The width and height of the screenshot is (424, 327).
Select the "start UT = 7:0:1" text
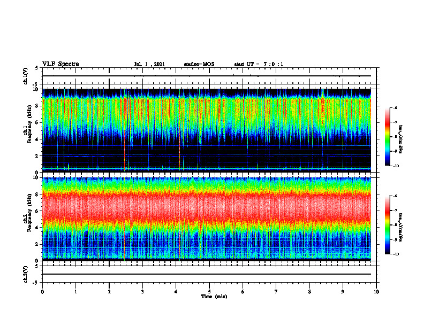259,64
